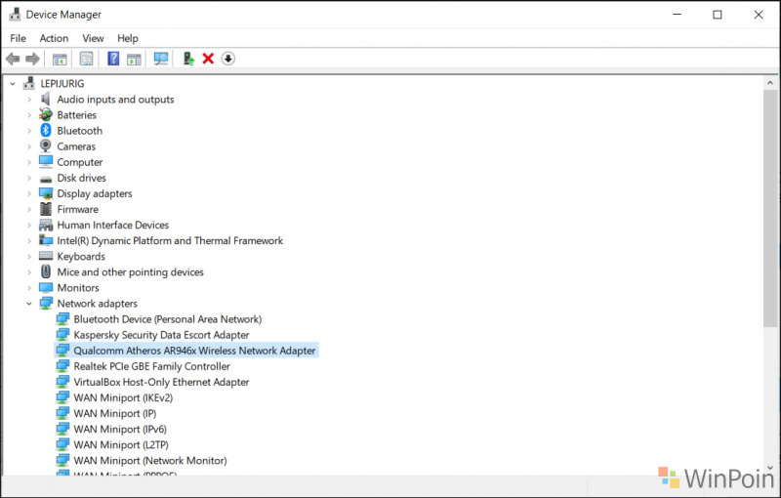The height and width of the screenshot is (498, 781).
Task: Open Properties toolbar icon
Action: point(86,59)
